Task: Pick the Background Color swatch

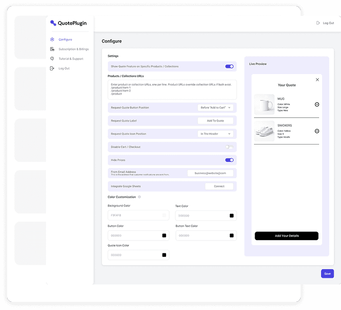Action: point(164,216)
